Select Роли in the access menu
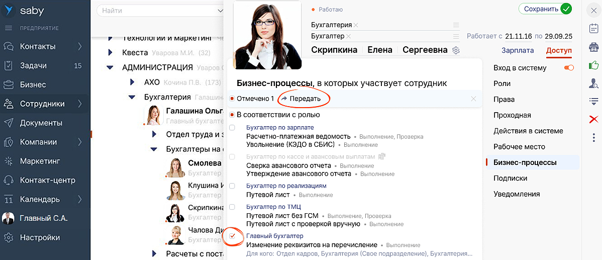 (x=502, y=83)
